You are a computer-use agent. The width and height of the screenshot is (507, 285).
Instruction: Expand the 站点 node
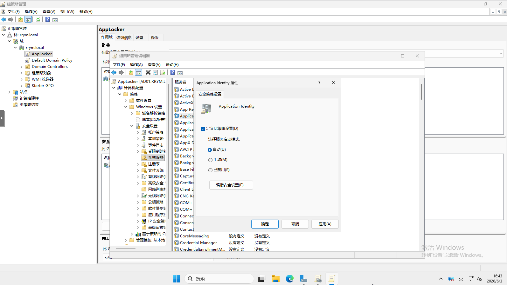10,92
